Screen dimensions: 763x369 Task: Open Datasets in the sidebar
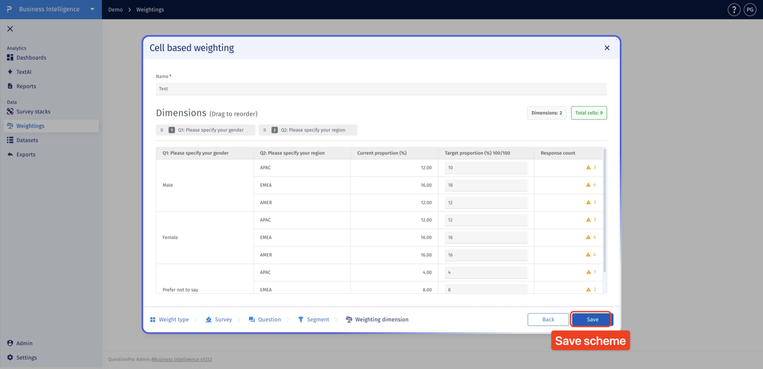tap(27, 140)
